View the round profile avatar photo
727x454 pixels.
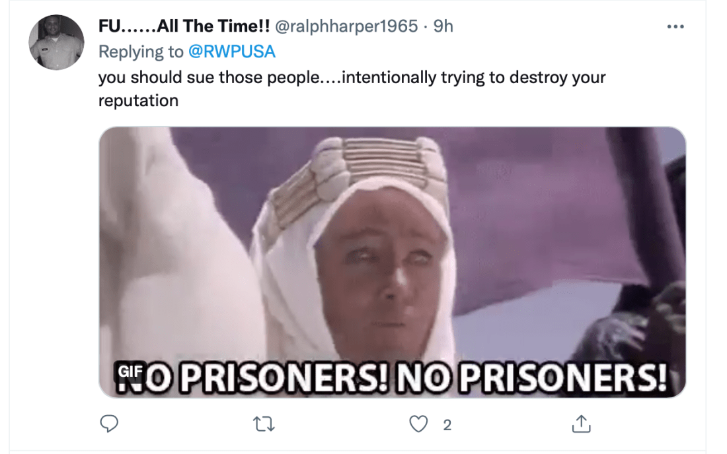(57, 42)
